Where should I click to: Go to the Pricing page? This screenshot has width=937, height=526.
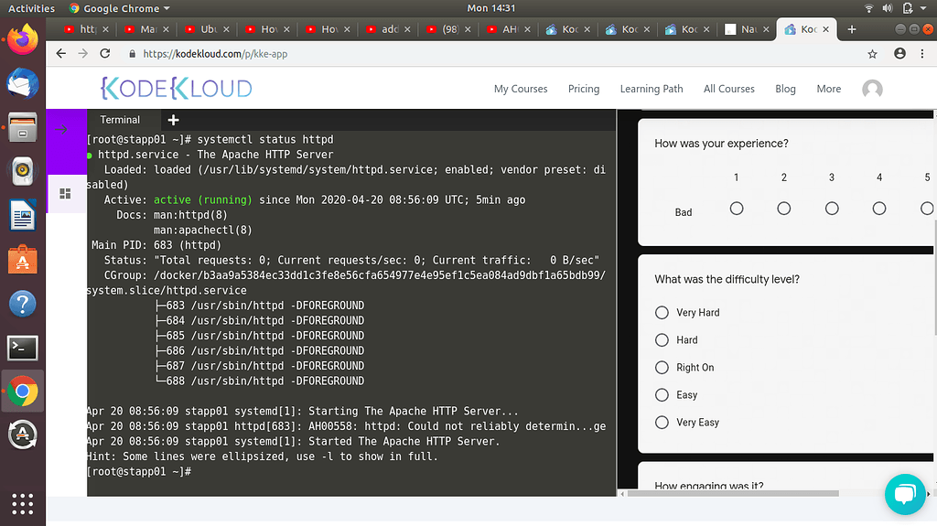click(583, 89)
